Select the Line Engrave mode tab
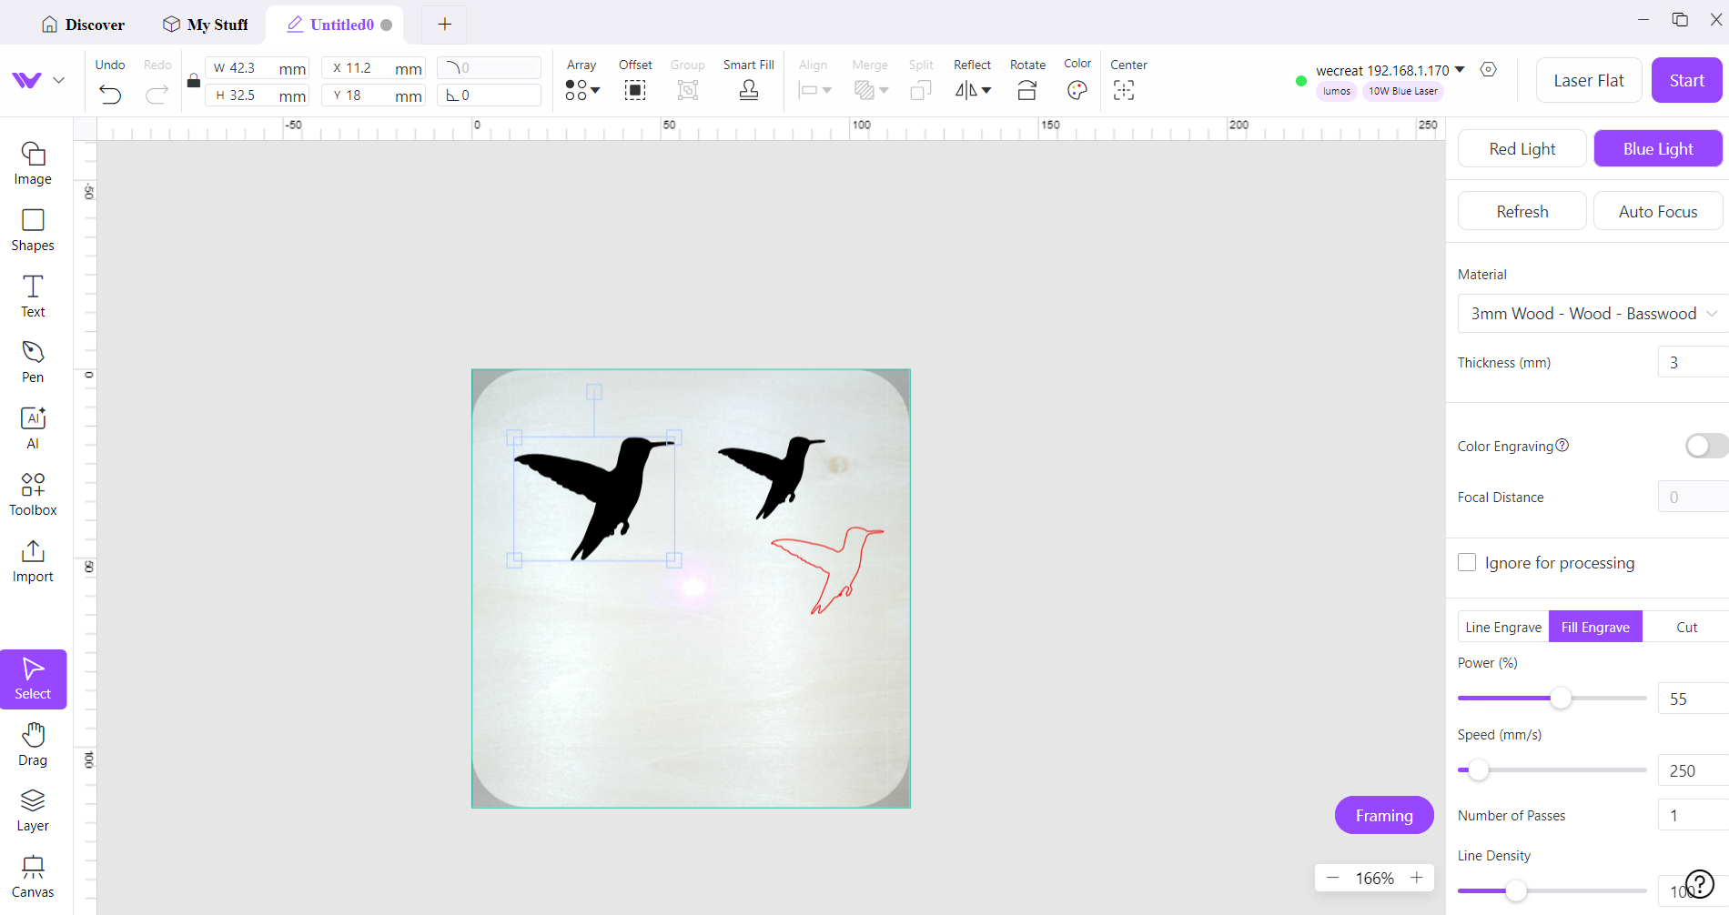 1503,627
